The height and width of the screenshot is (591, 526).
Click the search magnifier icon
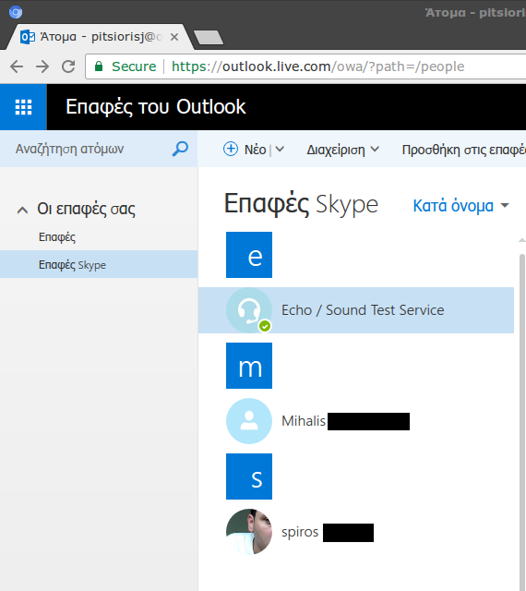[180, 149]
